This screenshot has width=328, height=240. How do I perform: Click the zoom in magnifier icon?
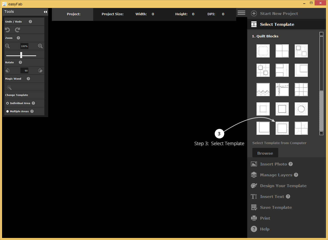click(x=40, y=46)
